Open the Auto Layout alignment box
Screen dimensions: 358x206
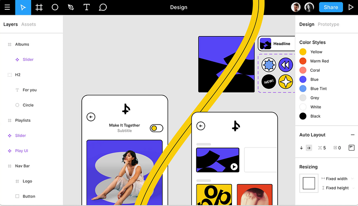tap(351, 148)
